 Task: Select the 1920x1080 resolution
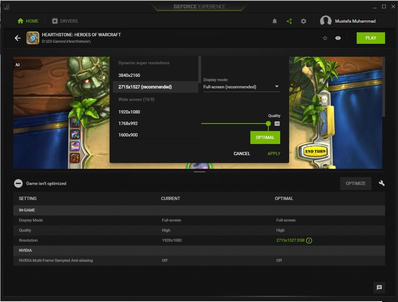[x=155, y=112]
